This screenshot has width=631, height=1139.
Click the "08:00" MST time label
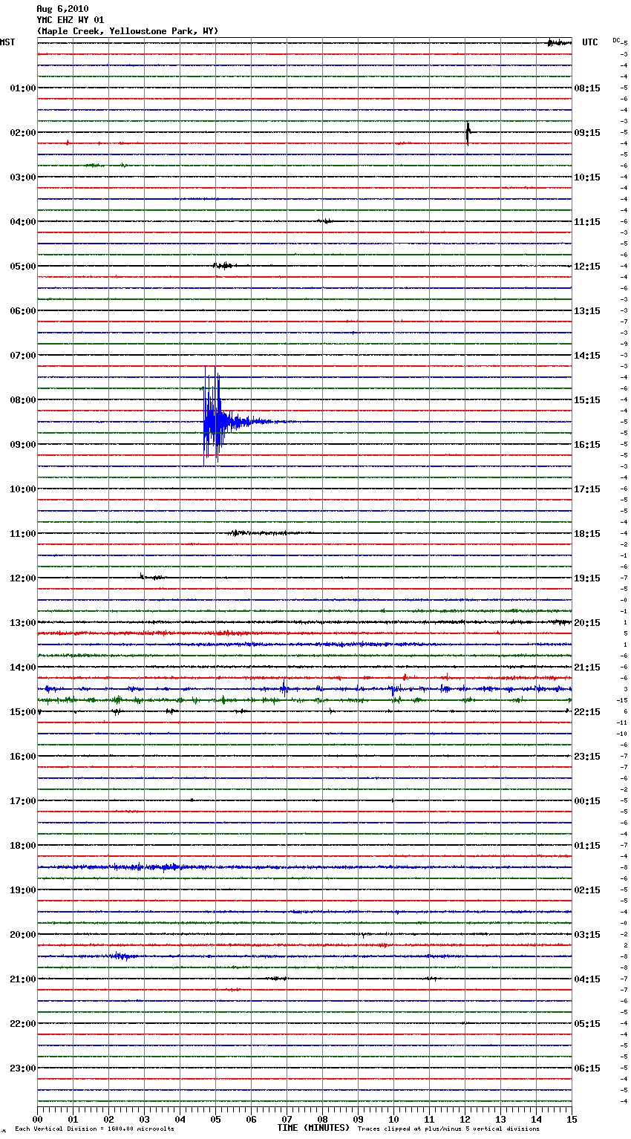click(23, 400)
